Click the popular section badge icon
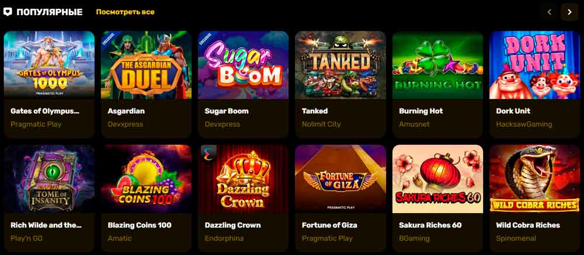The height and width of the screenshot is (255, 584). pyautogui.click(x=8, y=12)
